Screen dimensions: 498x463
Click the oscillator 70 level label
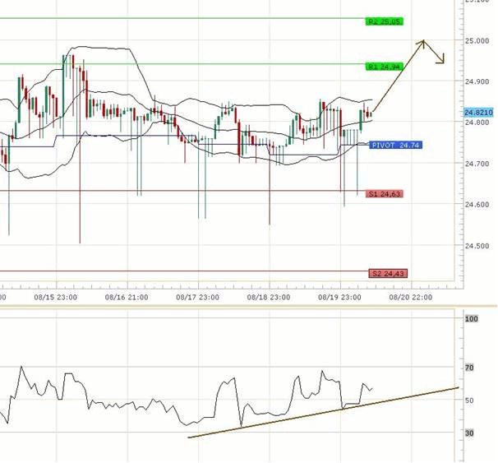pos(469,368)
